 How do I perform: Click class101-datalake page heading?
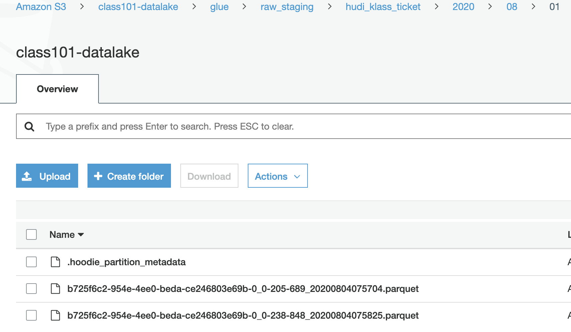78,52
